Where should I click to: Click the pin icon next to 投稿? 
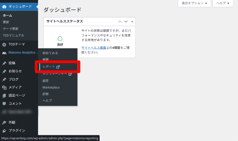pos(4,63)
